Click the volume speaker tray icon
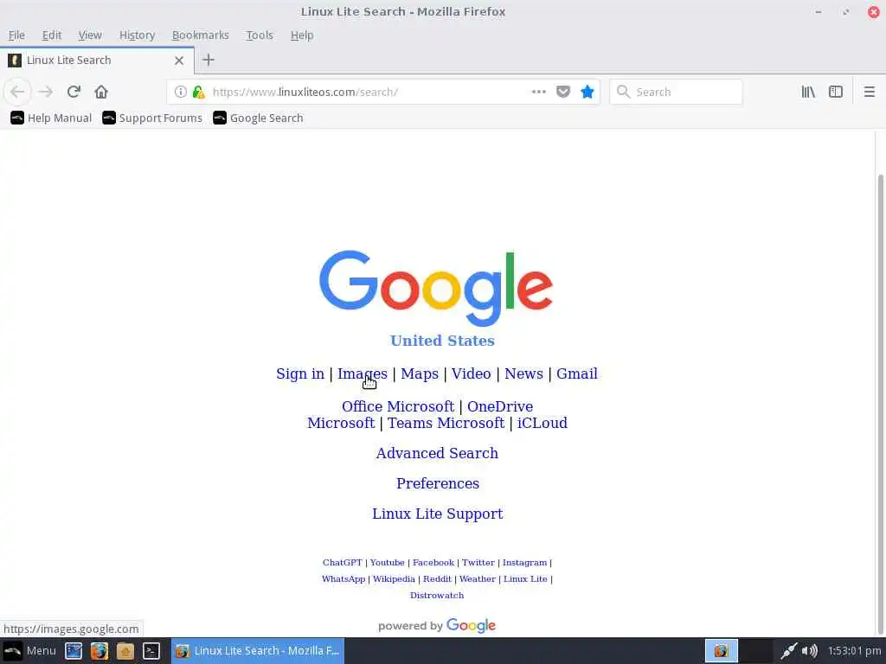Viewport: 886px width, 664px height. click(810, 650)
